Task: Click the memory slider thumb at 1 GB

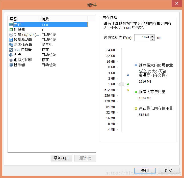Action: [x=121, y=84]
